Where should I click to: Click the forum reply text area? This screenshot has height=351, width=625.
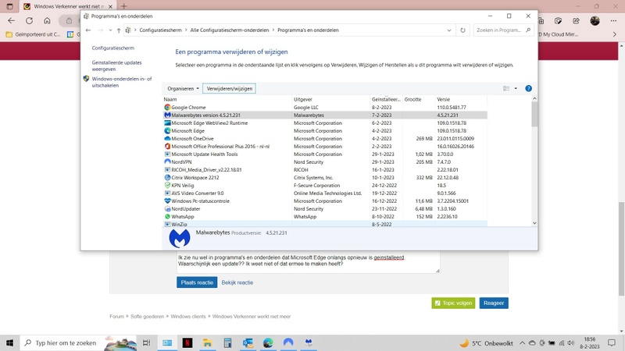pyautogui.click(x=308, y=262)
